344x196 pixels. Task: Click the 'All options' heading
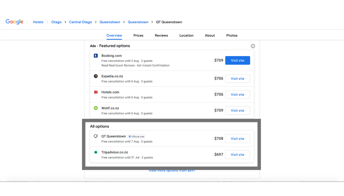pos(99,126)
